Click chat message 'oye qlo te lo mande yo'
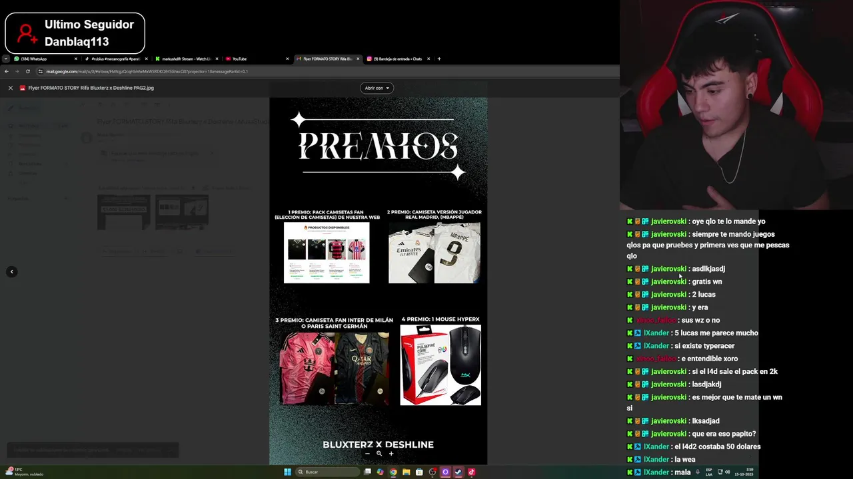Screen dimensions: 853x479 coord(728,222)
